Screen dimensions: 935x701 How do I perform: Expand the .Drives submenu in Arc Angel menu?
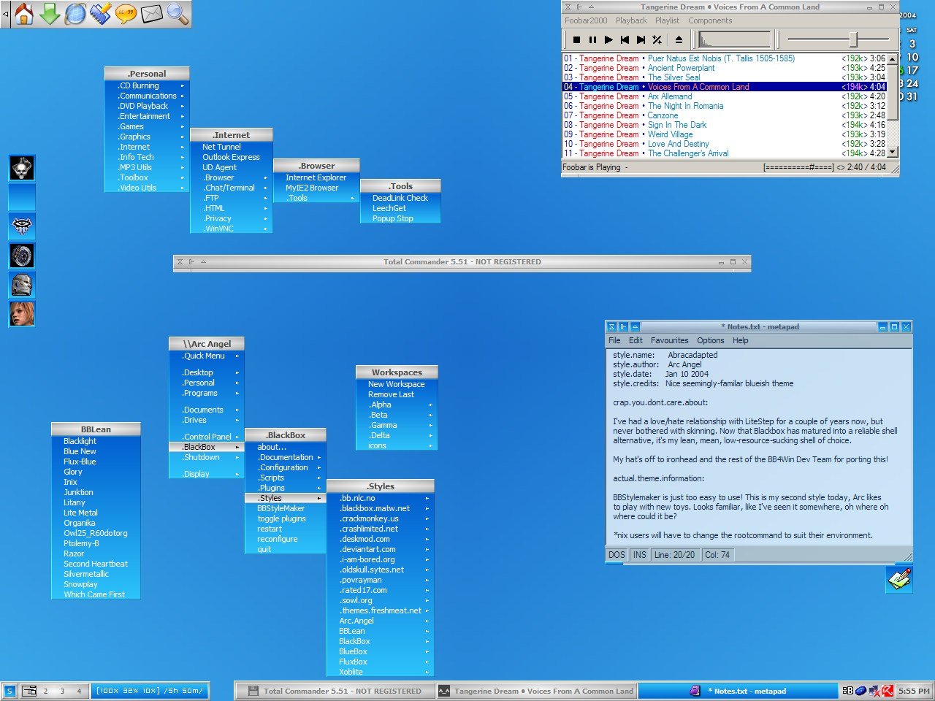206,420
